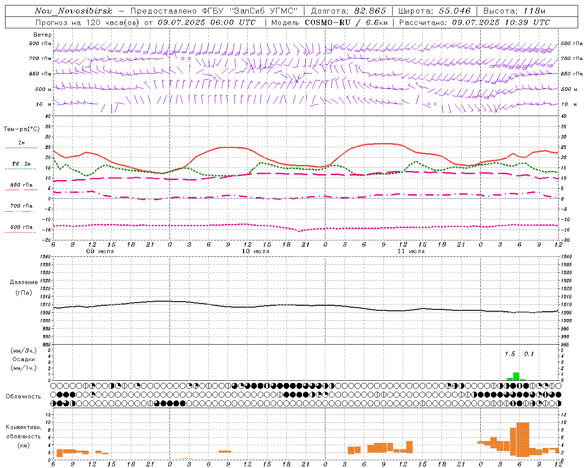
Task: Click the '850 гПа' temperature legend entry
Action: [21, 185]
